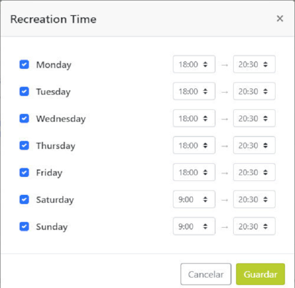
Task: Uncheck the Monday checkbox
Action: [x=24, y=64]
